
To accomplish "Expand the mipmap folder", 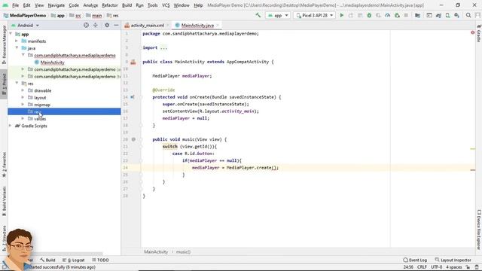I will tap(23, 105).
